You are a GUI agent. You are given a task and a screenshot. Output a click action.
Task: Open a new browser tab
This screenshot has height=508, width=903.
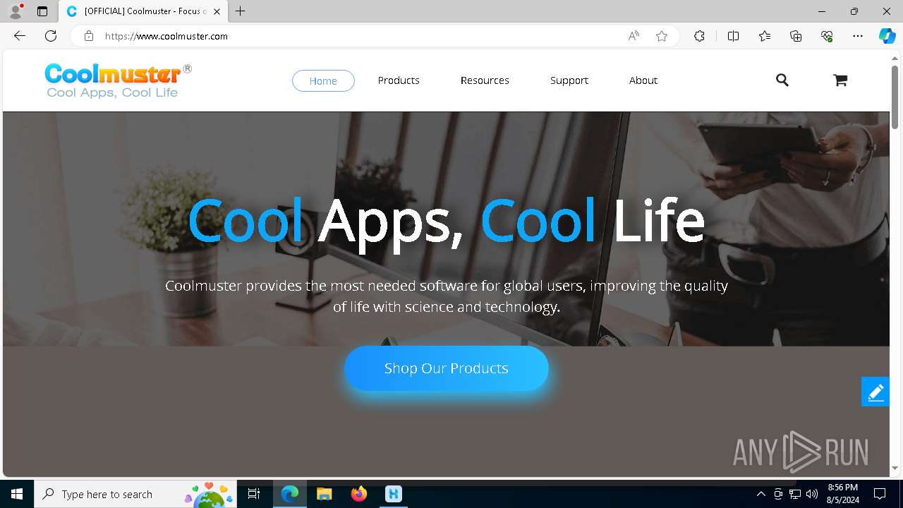tap(241, 11)
